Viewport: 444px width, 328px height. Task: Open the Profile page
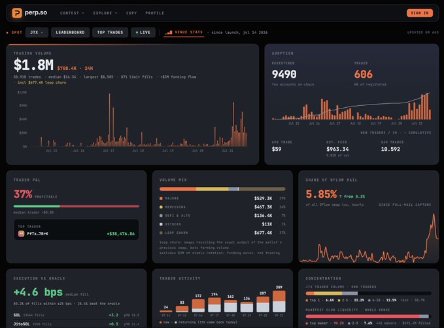coord(154,13)
